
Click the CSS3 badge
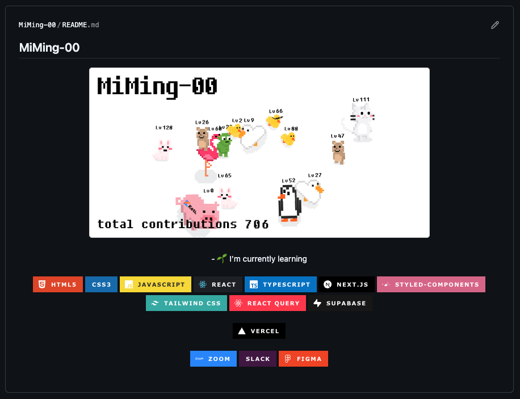tap(101, 284)
